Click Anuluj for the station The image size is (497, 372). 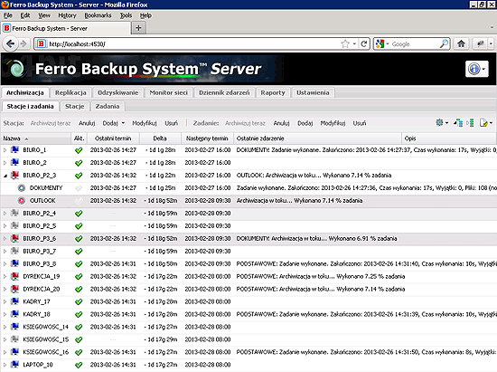point(87,123)
